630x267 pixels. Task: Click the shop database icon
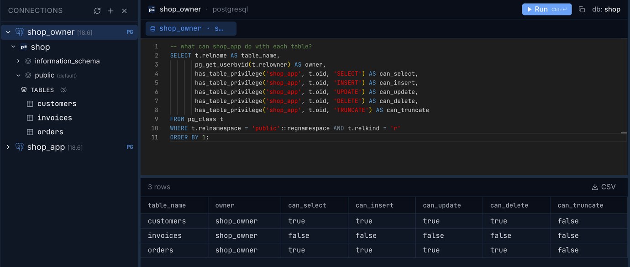pyautogui.click(x=24, y=47)
